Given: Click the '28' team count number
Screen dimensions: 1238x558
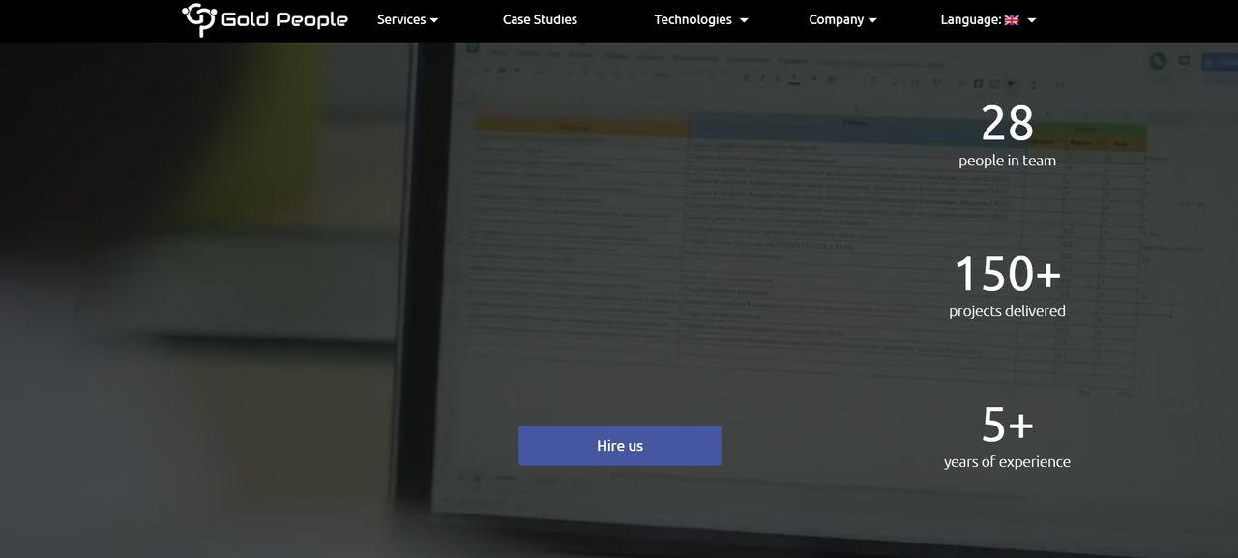Looking at the screenshot, I should [x=1007, y=124].
